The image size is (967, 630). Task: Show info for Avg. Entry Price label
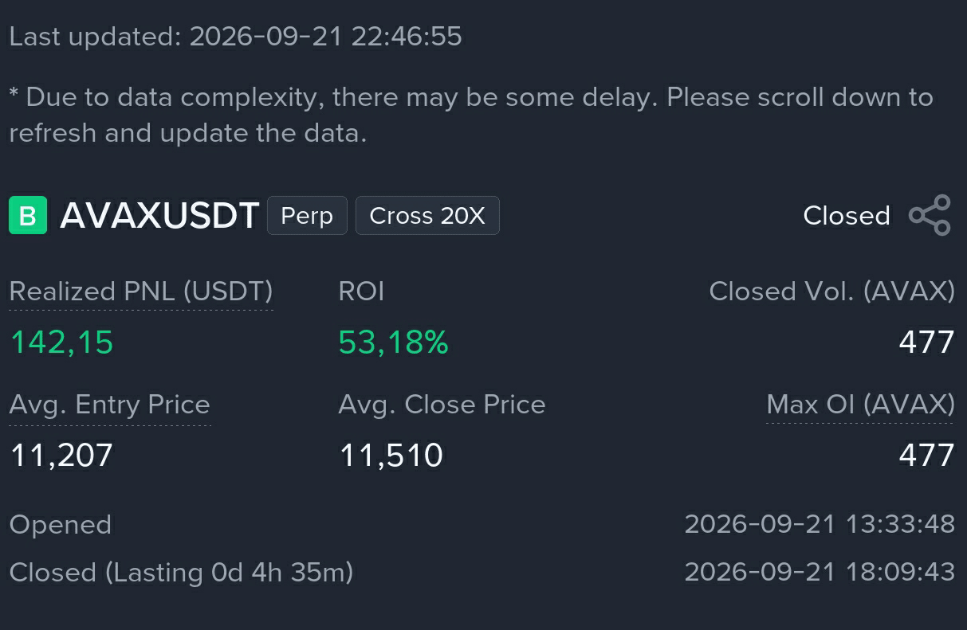coord(109,405)
